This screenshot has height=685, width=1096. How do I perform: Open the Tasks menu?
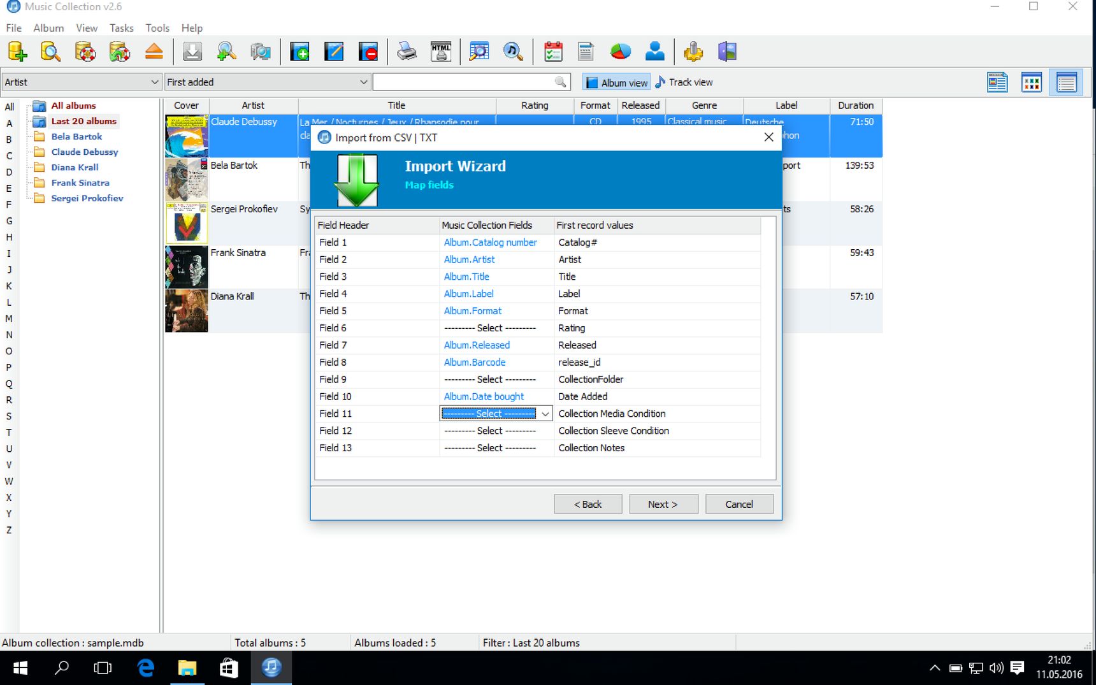[x=121, y=28]
